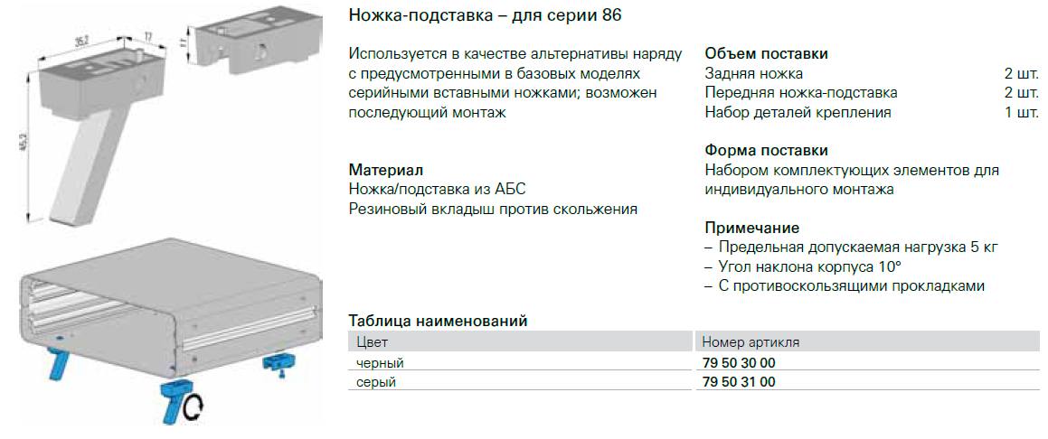This screenshot has height=439, width=1048.
Task: Click the blue rear foot on right side
Action: (x=276, y=364)
